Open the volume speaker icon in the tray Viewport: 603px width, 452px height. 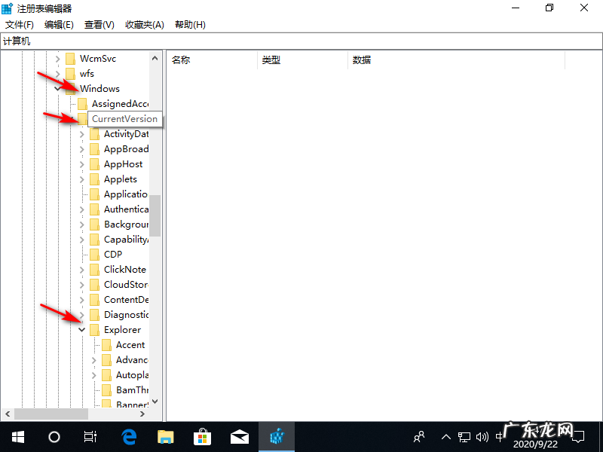[483, 437]
